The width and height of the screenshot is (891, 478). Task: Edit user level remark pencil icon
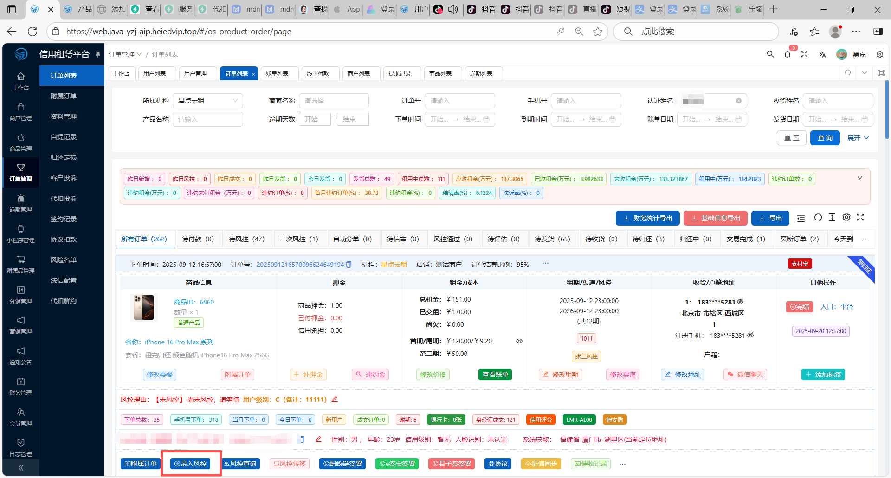335,400
